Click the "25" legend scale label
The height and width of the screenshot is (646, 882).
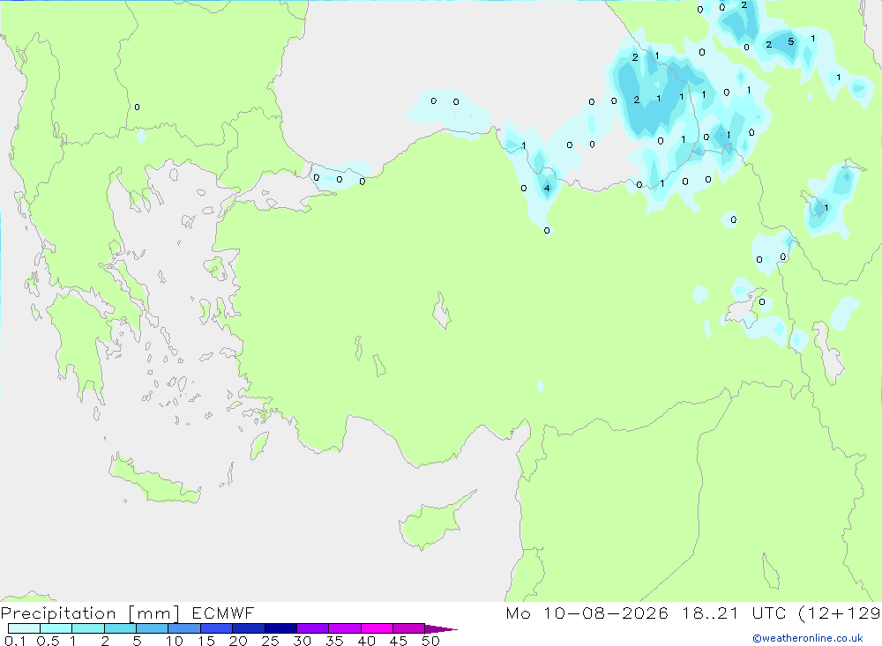pyautogui.click(x=270, y=641)
